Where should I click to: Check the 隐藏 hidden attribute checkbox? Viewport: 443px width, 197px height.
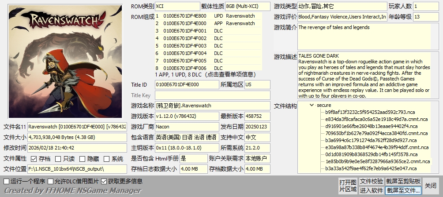[82, 159]
